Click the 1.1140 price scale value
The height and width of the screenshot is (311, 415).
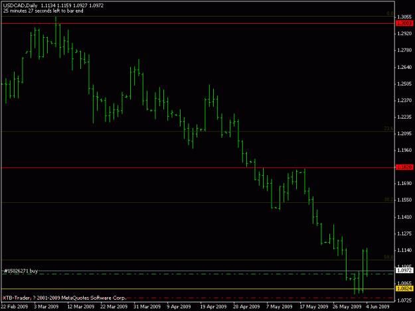(404, 250)
